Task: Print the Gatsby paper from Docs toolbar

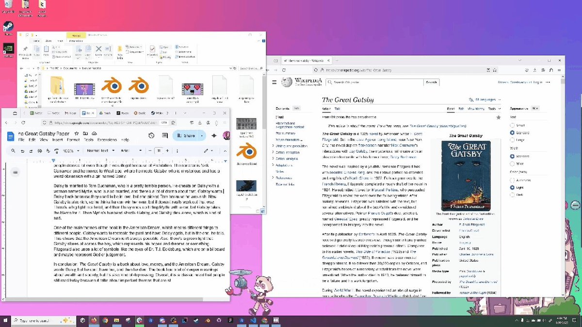Action: click(x=40, y=151)
